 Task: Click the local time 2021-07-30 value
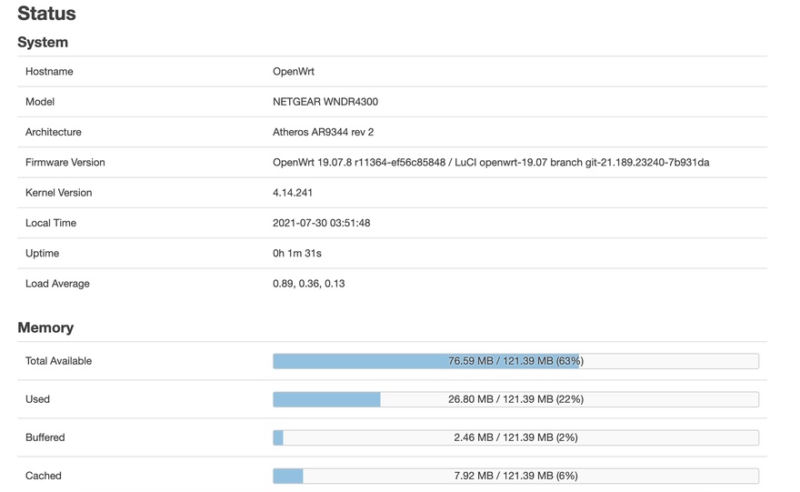point(321,223)
